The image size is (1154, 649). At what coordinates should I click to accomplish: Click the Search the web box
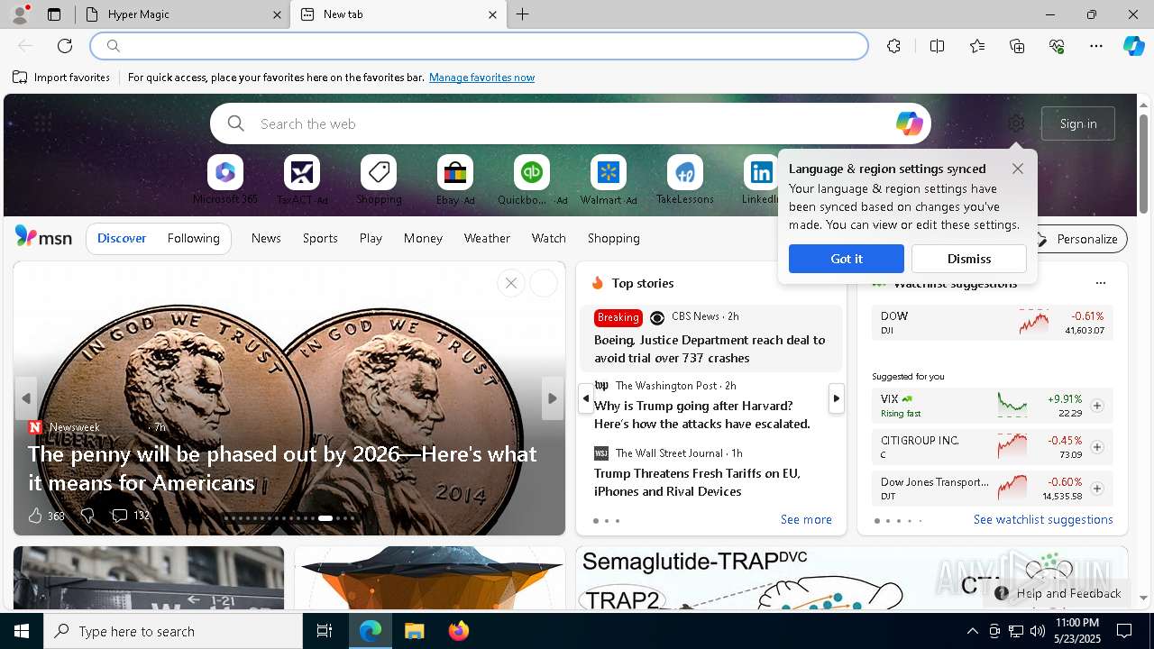(x=570, y=123)
